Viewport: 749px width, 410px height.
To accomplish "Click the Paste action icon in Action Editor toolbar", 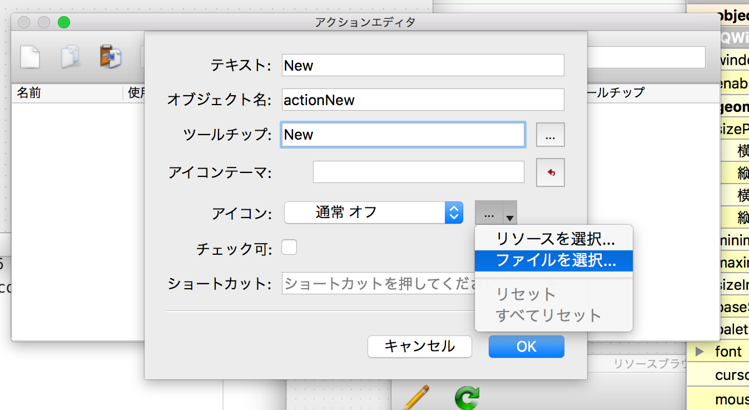I will click(111, 57).
